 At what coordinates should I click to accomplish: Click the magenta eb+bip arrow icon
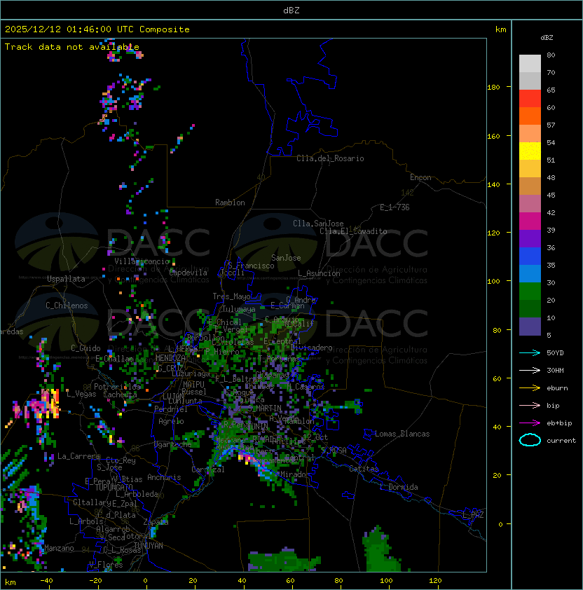(530, 423)
